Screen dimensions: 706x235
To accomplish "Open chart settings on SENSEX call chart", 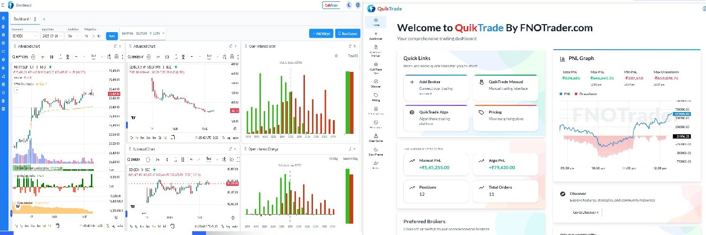I will [x=232, y=57].
